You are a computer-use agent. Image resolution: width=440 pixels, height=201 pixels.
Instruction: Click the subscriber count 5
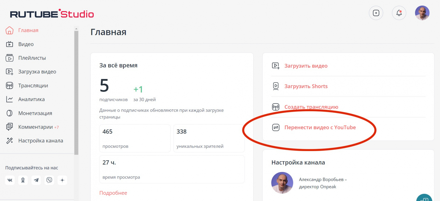(x=104, y=85)
